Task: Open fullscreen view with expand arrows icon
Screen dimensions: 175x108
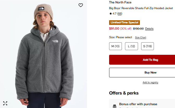Action: [x=5, y=103]
